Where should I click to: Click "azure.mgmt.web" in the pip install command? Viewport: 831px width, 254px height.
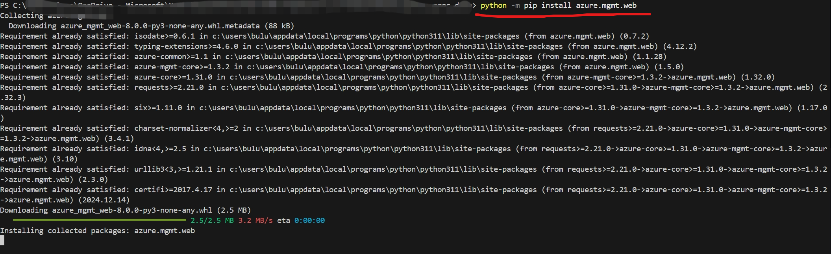coord(606,6)
